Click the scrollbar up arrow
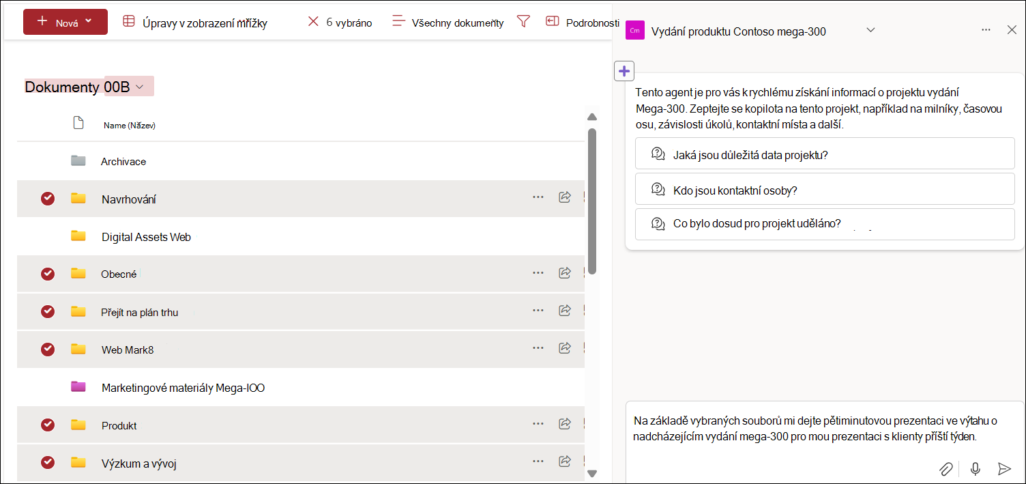 pos(592,117)
